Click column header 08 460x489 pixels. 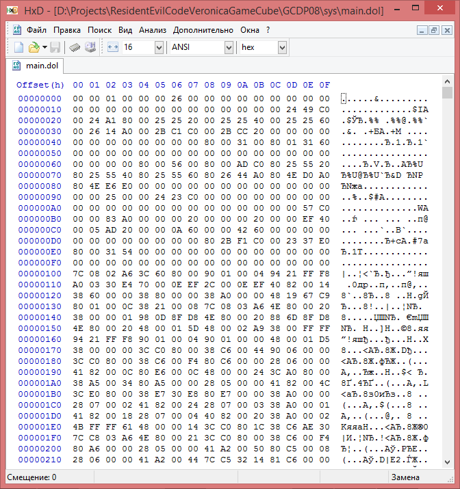(x=209, y=85)
